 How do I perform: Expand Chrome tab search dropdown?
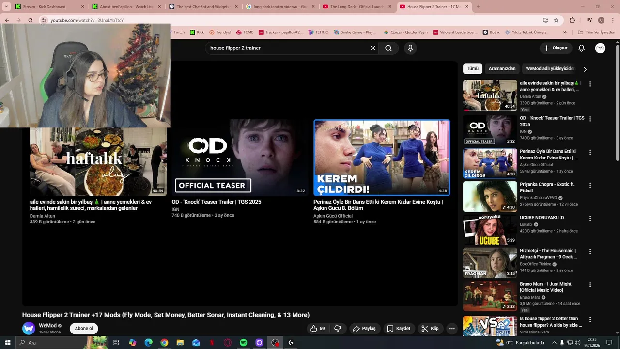pos(6,7)
